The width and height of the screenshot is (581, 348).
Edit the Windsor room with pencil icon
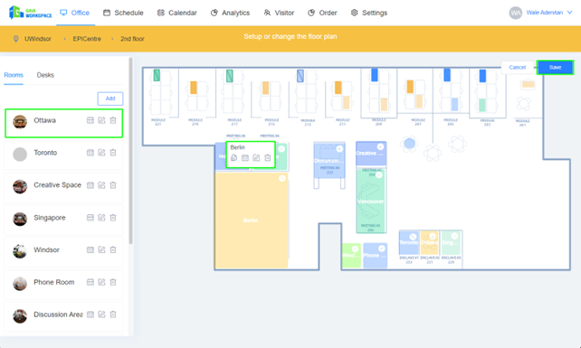[101, 249]
